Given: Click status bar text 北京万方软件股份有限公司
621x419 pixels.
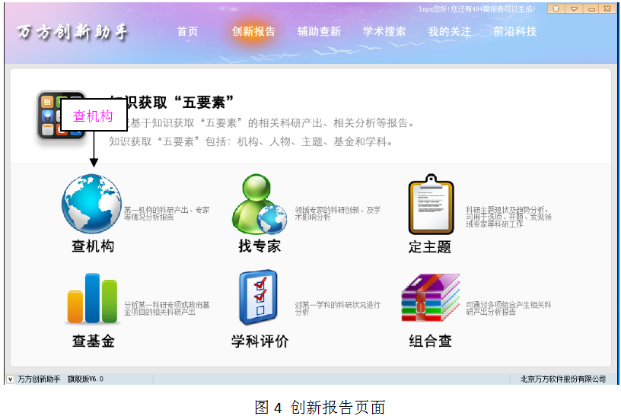Looking at the screenshot, I should (563, 379).
